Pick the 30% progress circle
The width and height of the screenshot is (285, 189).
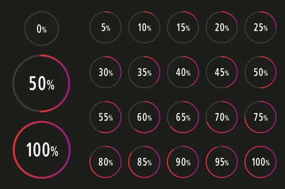pyautogui.click(x=105, y=72)
